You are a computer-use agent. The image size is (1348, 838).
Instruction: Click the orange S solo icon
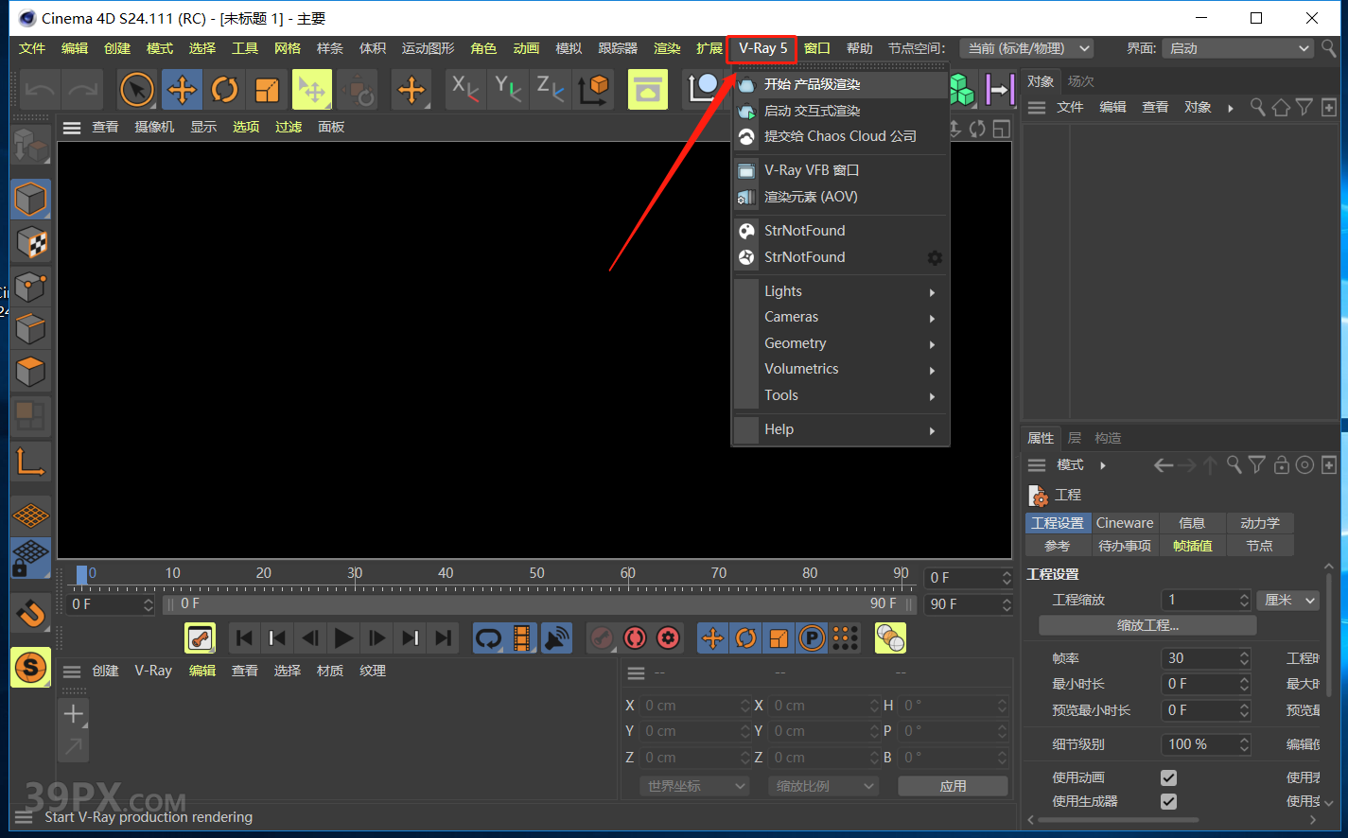(30, 668)
